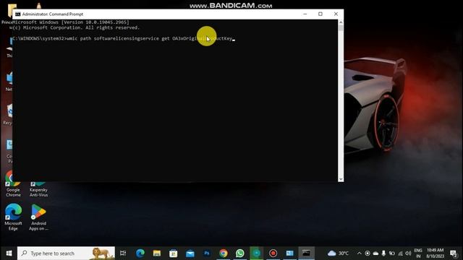This screenshot has height=260, width=463.
Task: Open Microsoft Edge desktop shortcut
Action: tap(13, 217)
